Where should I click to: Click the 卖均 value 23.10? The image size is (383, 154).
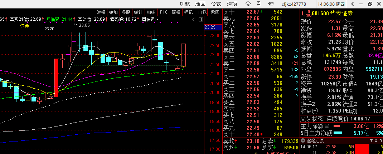[x=253, y=141]
